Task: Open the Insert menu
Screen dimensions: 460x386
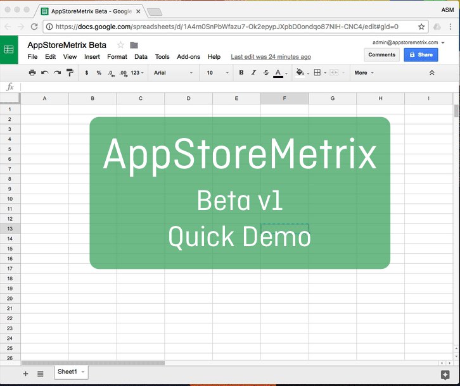Action: [x=92, y=56]
